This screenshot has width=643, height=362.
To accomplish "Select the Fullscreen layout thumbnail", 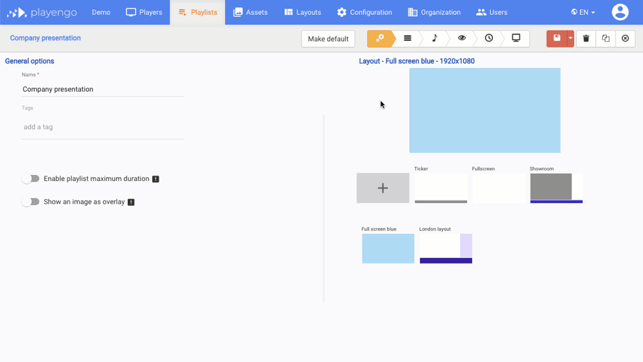I will coord(498,188).
